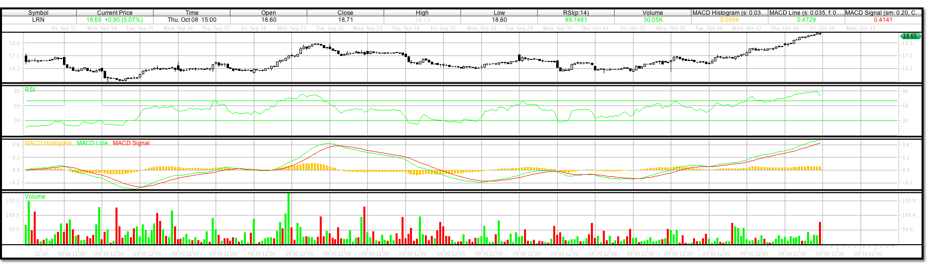Click the green Volume label in chart
The width and height of the screenshot is (931, 267).
35,197
